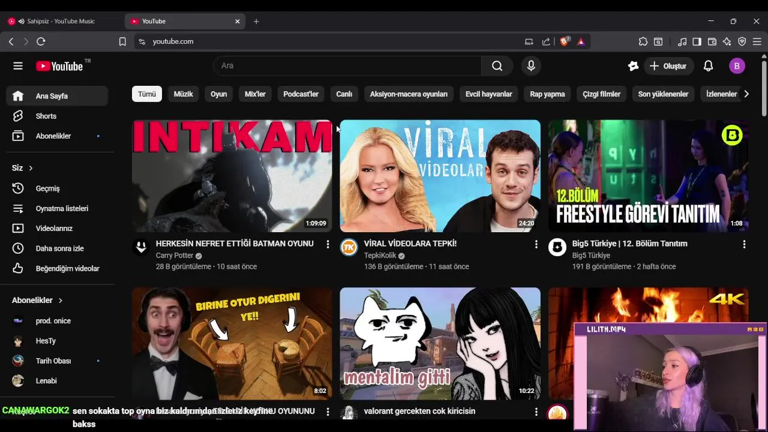The width and height of the screenshot is (768, 432).
Task: Open Geçmiş history page
Action: point(57,188)
